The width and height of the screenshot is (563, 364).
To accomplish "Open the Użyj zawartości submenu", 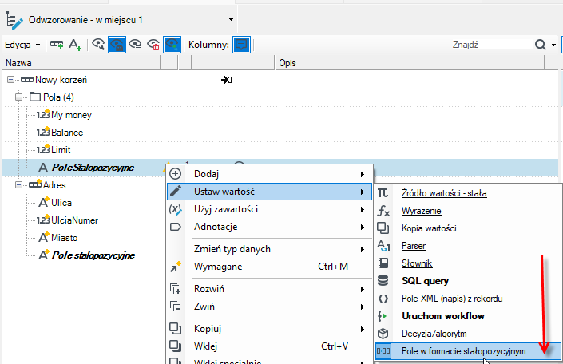I will [270, 209].
